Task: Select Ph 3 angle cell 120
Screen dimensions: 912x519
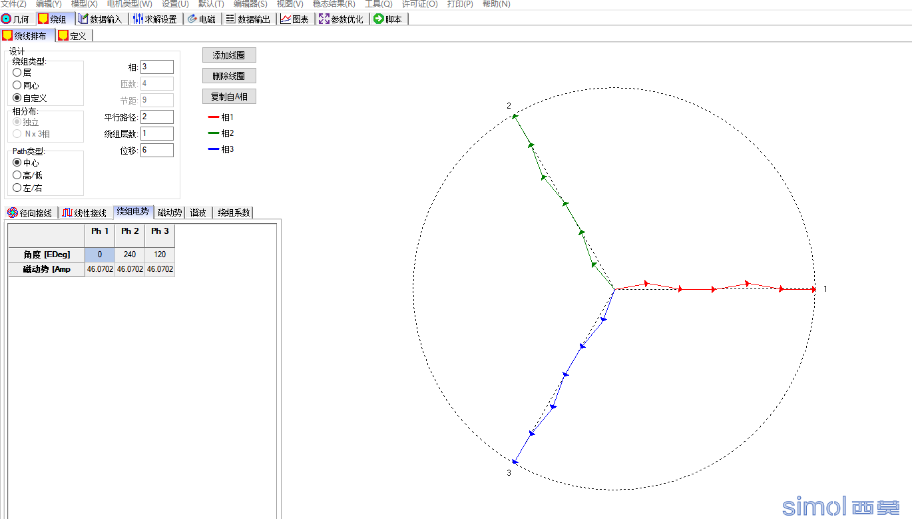Action: click(x=160, y=255)
